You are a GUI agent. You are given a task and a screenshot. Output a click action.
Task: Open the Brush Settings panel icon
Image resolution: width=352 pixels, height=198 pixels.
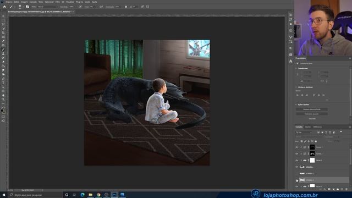28,7
